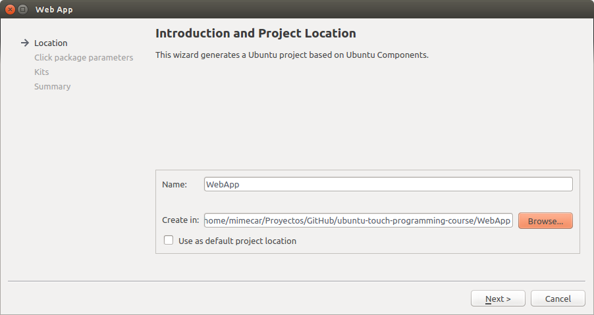This screenshot has width=594, height=315.
Task: Select the Summary wizard step
Action: tap(52, 87)
